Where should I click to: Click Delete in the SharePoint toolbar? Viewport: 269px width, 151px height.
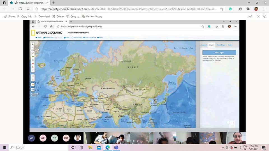point(58,16)
